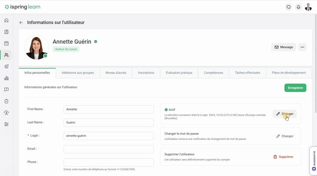The width and height of the screenshot is (317, 176).
Task: Click the red Supprimer button
Action: point(283,157)
